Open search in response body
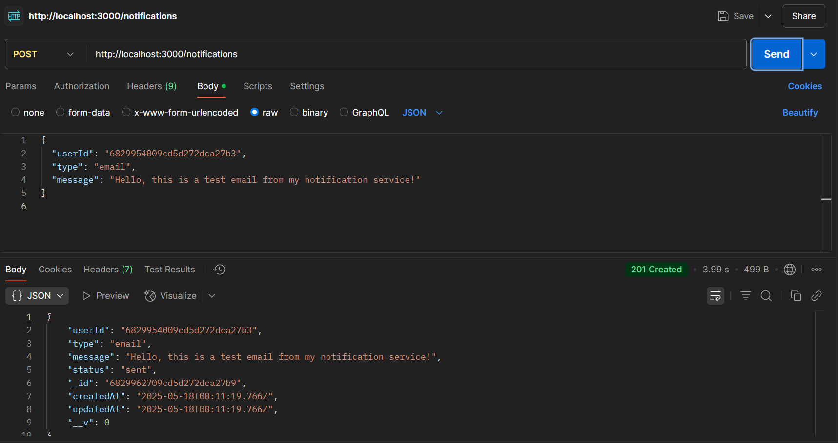This screenshot has height=443, width=838. pyautogui.click(x=766, y=296)
